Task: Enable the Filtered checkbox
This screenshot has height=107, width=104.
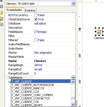Action: [x=36, y=40]
